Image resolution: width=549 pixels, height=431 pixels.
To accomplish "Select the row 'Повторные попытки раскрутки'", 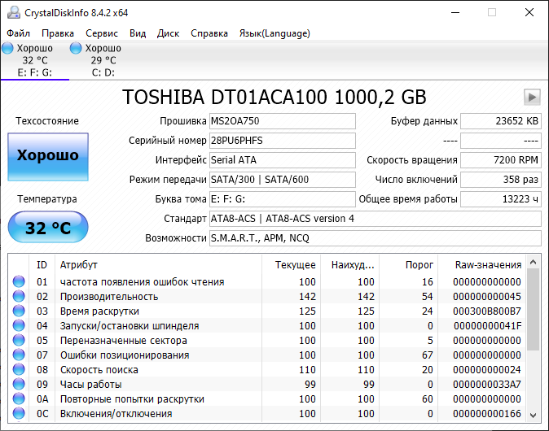I will point(267,399).
